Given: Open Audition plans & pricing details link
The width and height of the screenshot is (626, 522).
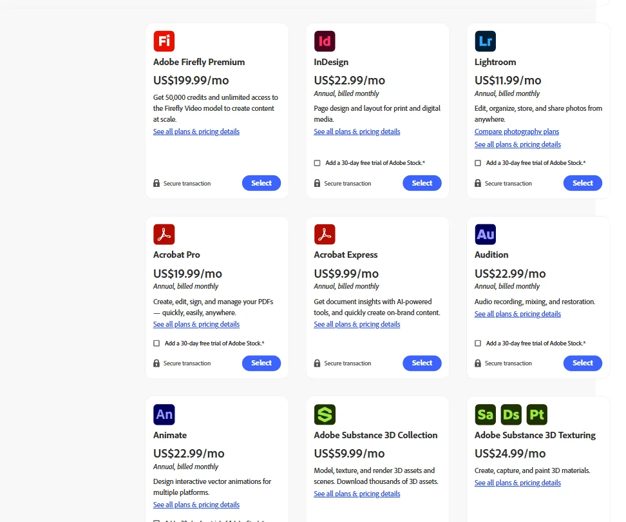Looking at the screenshot, I should click(517, 314).
